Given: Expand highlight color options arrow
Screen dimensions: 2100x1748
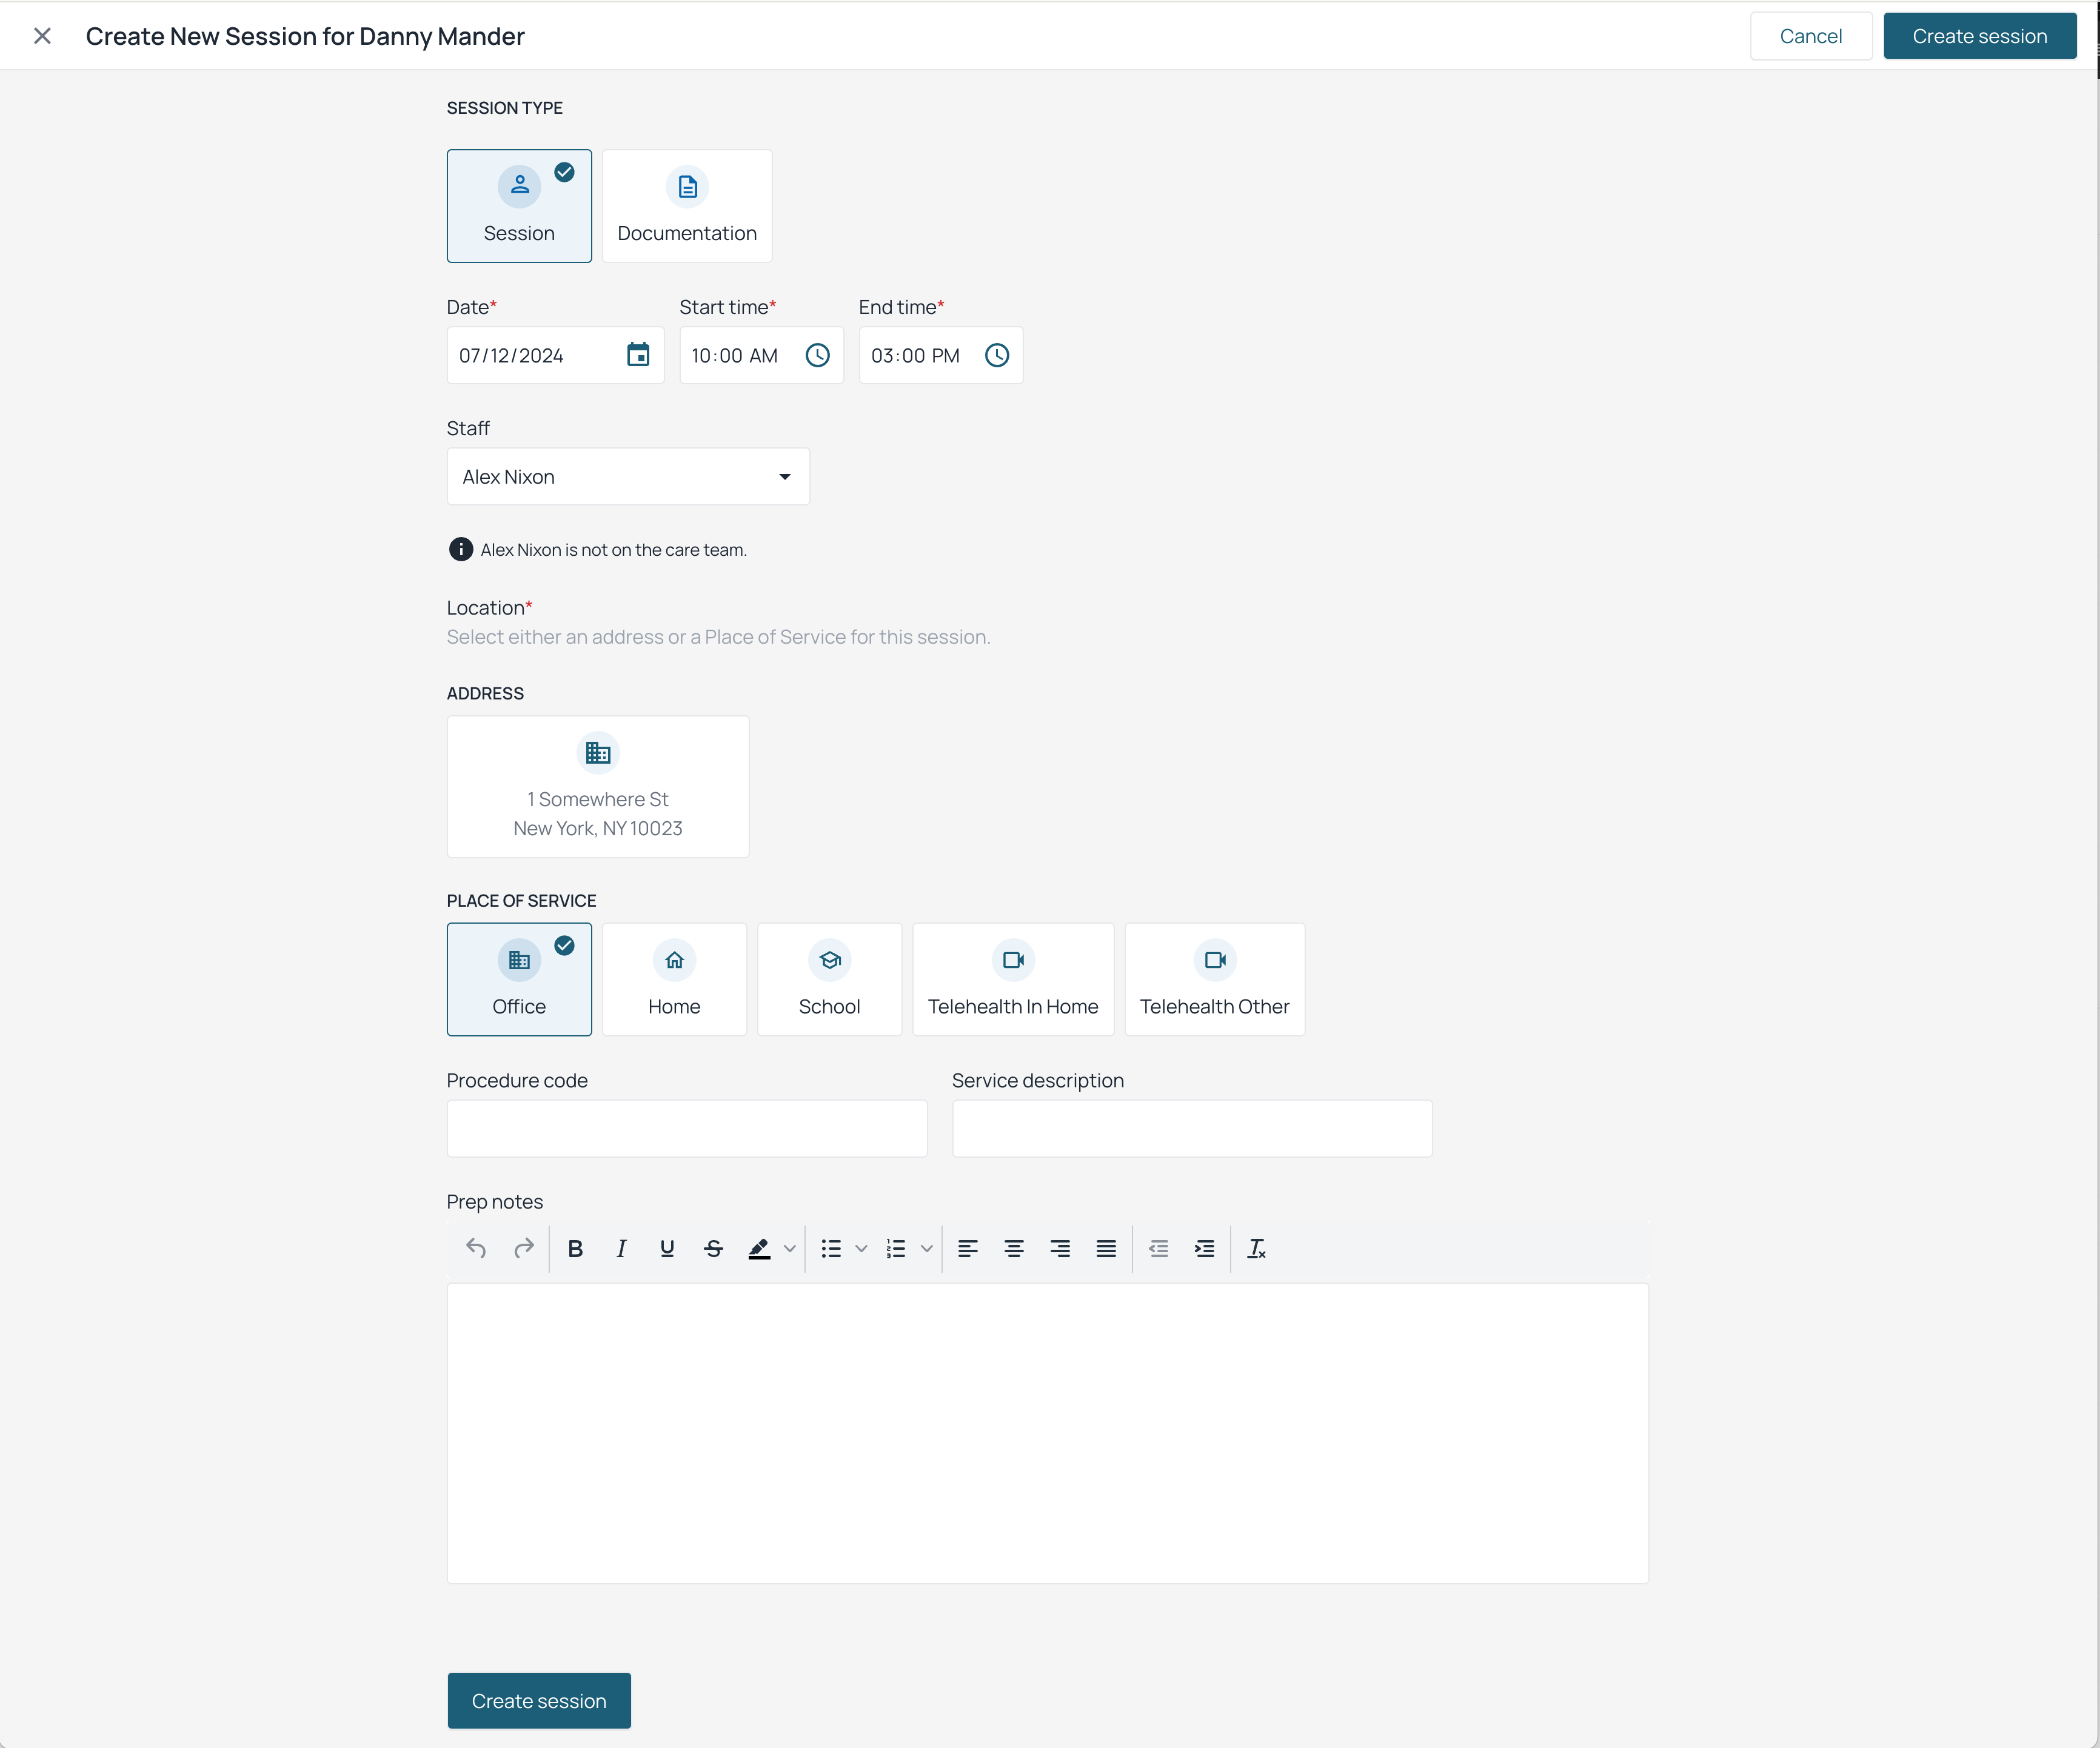Looking at the screenshot, I should tap(790, 1248).
